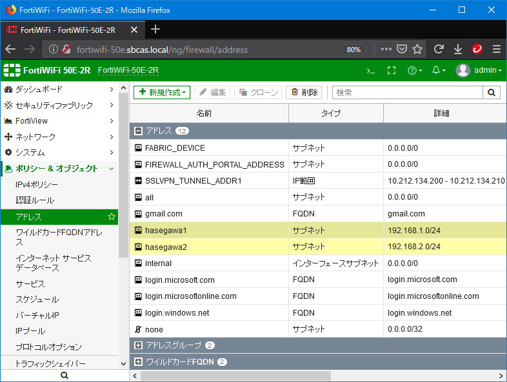This screenshot has height=382, width=507.
Task: Collapse ポリシー & オブジェクト menu
Action: point(59,169)
